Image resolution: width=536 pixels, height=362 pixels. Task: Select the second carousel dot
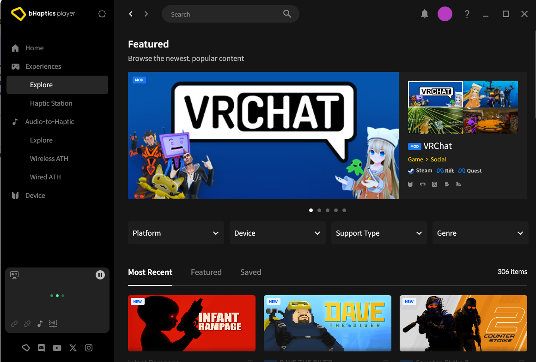click(319, 210)
